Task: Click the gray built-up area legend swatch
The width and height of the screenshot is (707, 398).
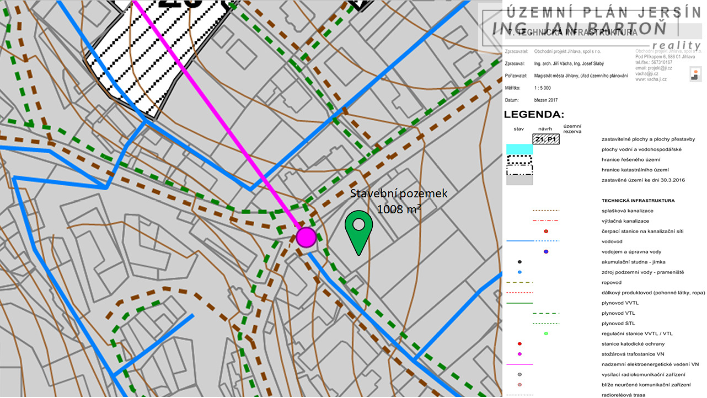Action: (x=519, y=180)
